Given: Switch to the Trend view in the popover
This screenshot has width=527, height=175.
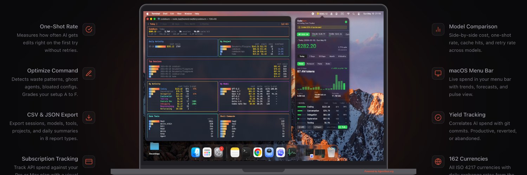Looking at the screenshot, I should tap(301, 64).
